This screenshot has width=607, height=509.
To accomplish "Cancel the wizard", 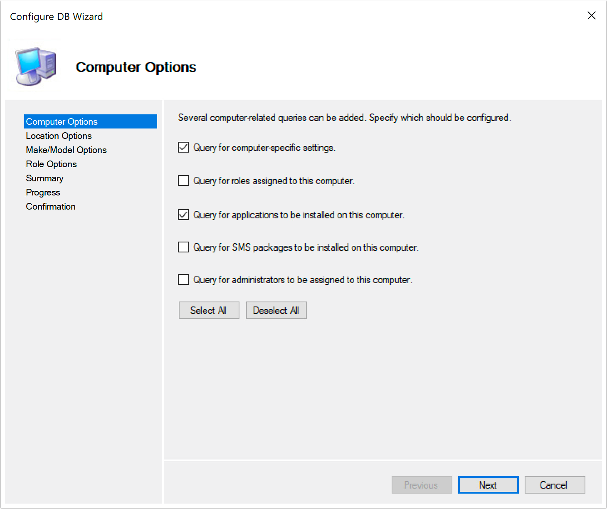I will (x=555, y=485).
